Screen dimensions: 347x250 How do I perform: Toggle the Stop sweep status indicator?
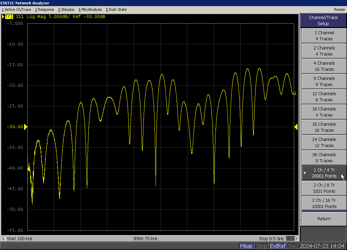[261, 246]
